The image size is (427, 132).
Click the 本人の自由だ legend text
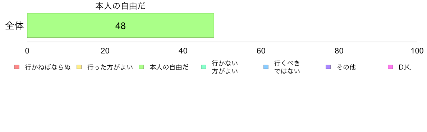169,67
